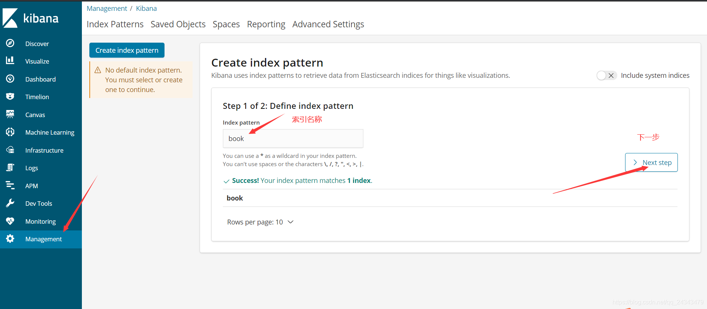Click the 'Success!' match message

pyautogui.click(x=302, y=181)
